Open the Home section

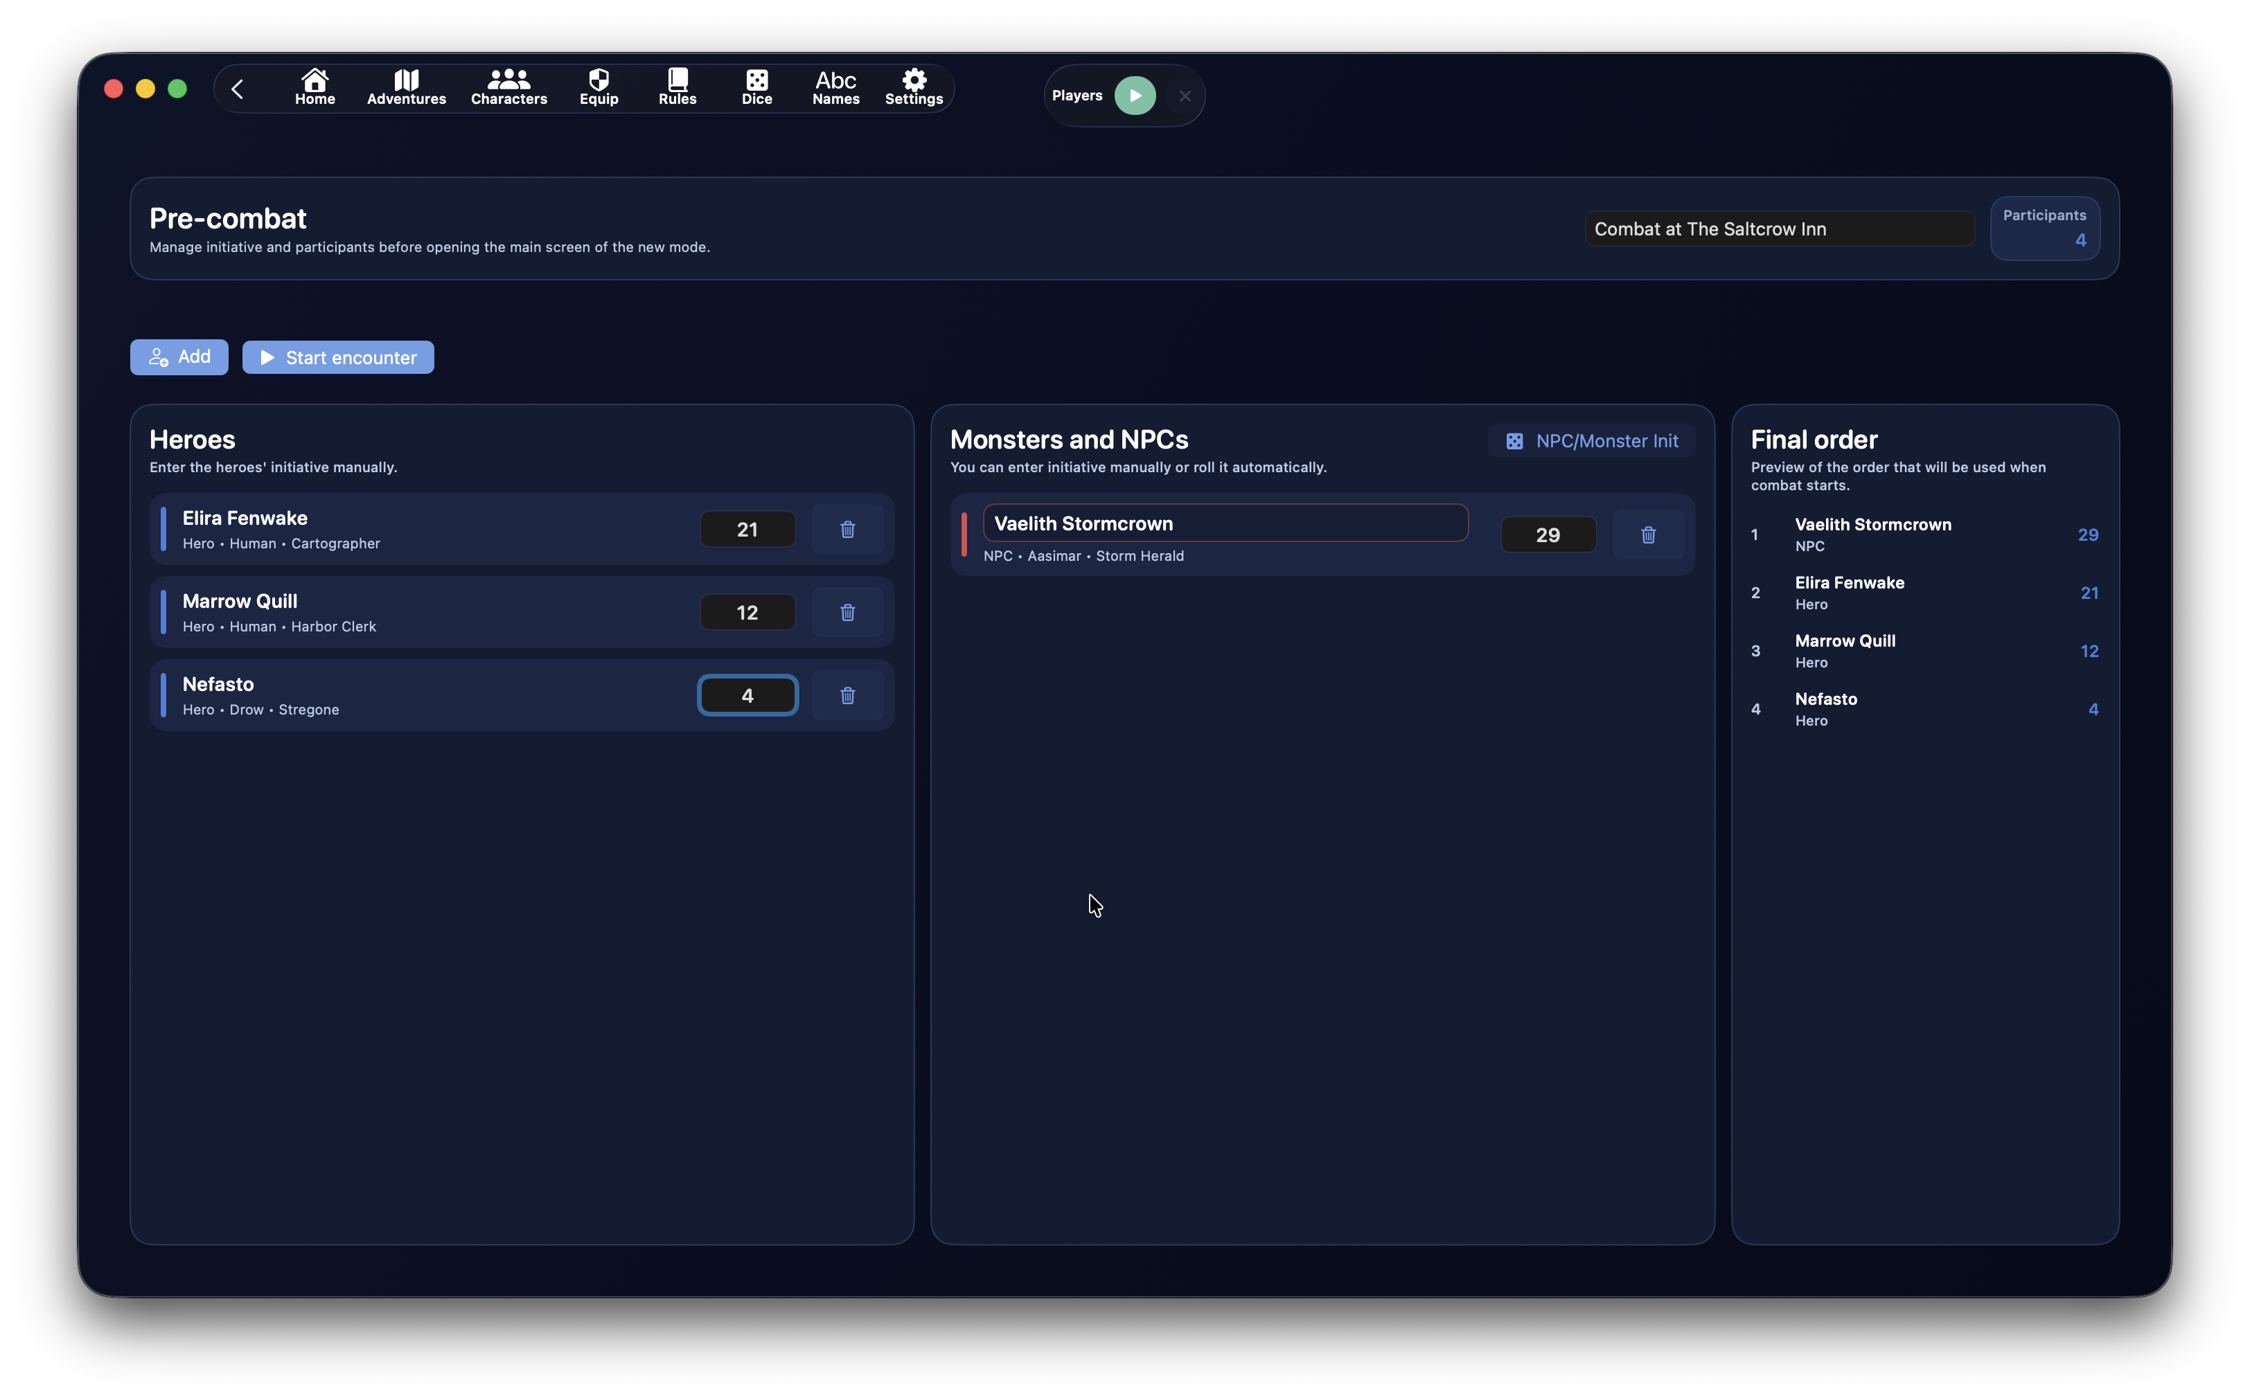tap(315, 88)
